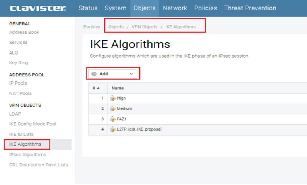Image resolution: width=307 pixels, height=185 pixels.
Task: Click the lock icon beside Medium
Action: [x=113, y=109]
